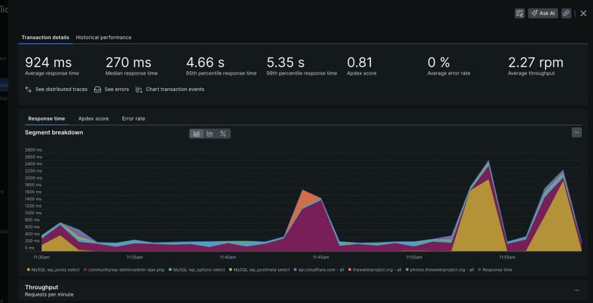
Task: Switch chart to percentage view
Action: click(x=223, y=134)
